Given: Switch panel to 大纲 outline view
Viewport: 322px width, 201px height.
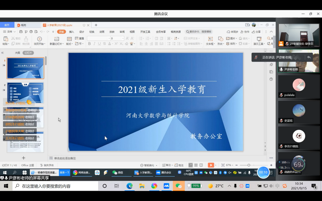Looking at the screenshot, I should click(17, 53).
